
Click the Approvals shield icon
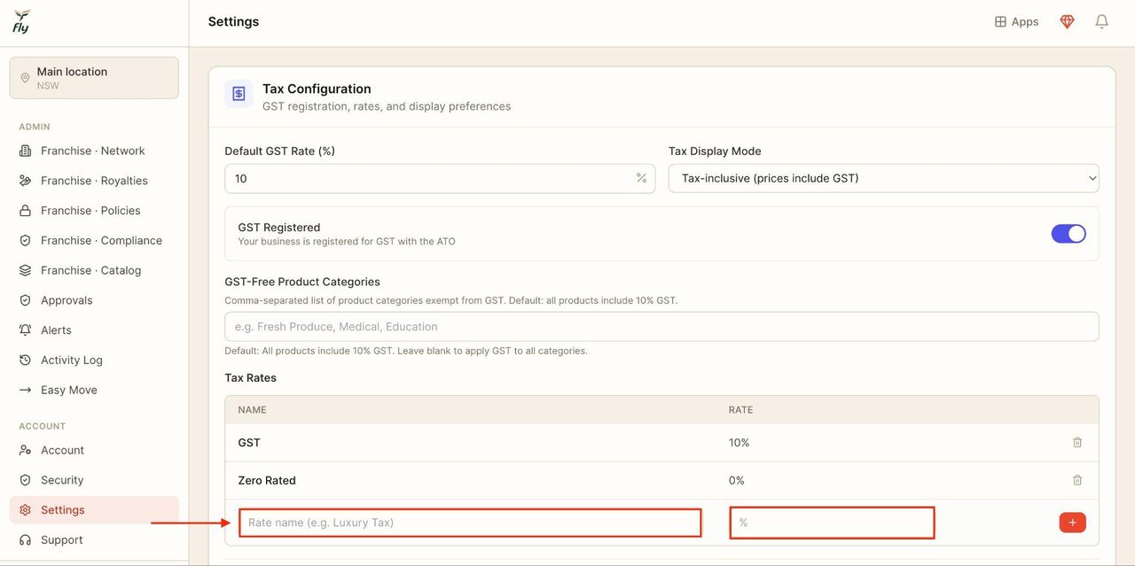25,300
